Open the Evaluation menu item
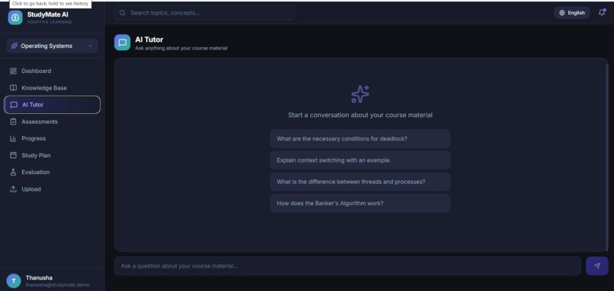614x291 pixels. click(x=52, y=172)
